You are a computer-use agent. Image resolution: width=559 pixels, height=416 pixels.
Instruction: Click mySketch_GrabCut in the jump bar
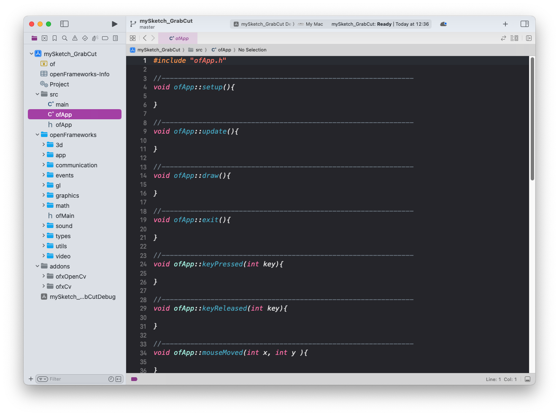155,50
